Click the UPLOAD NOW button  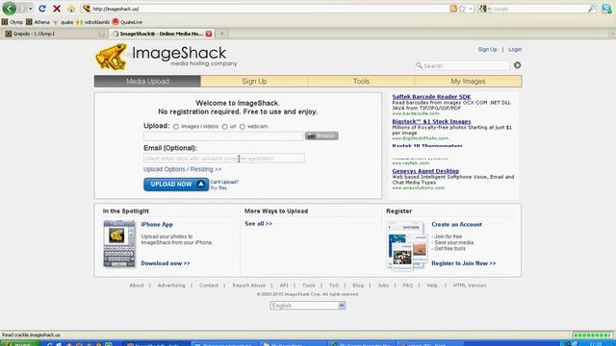pos(176,185)
